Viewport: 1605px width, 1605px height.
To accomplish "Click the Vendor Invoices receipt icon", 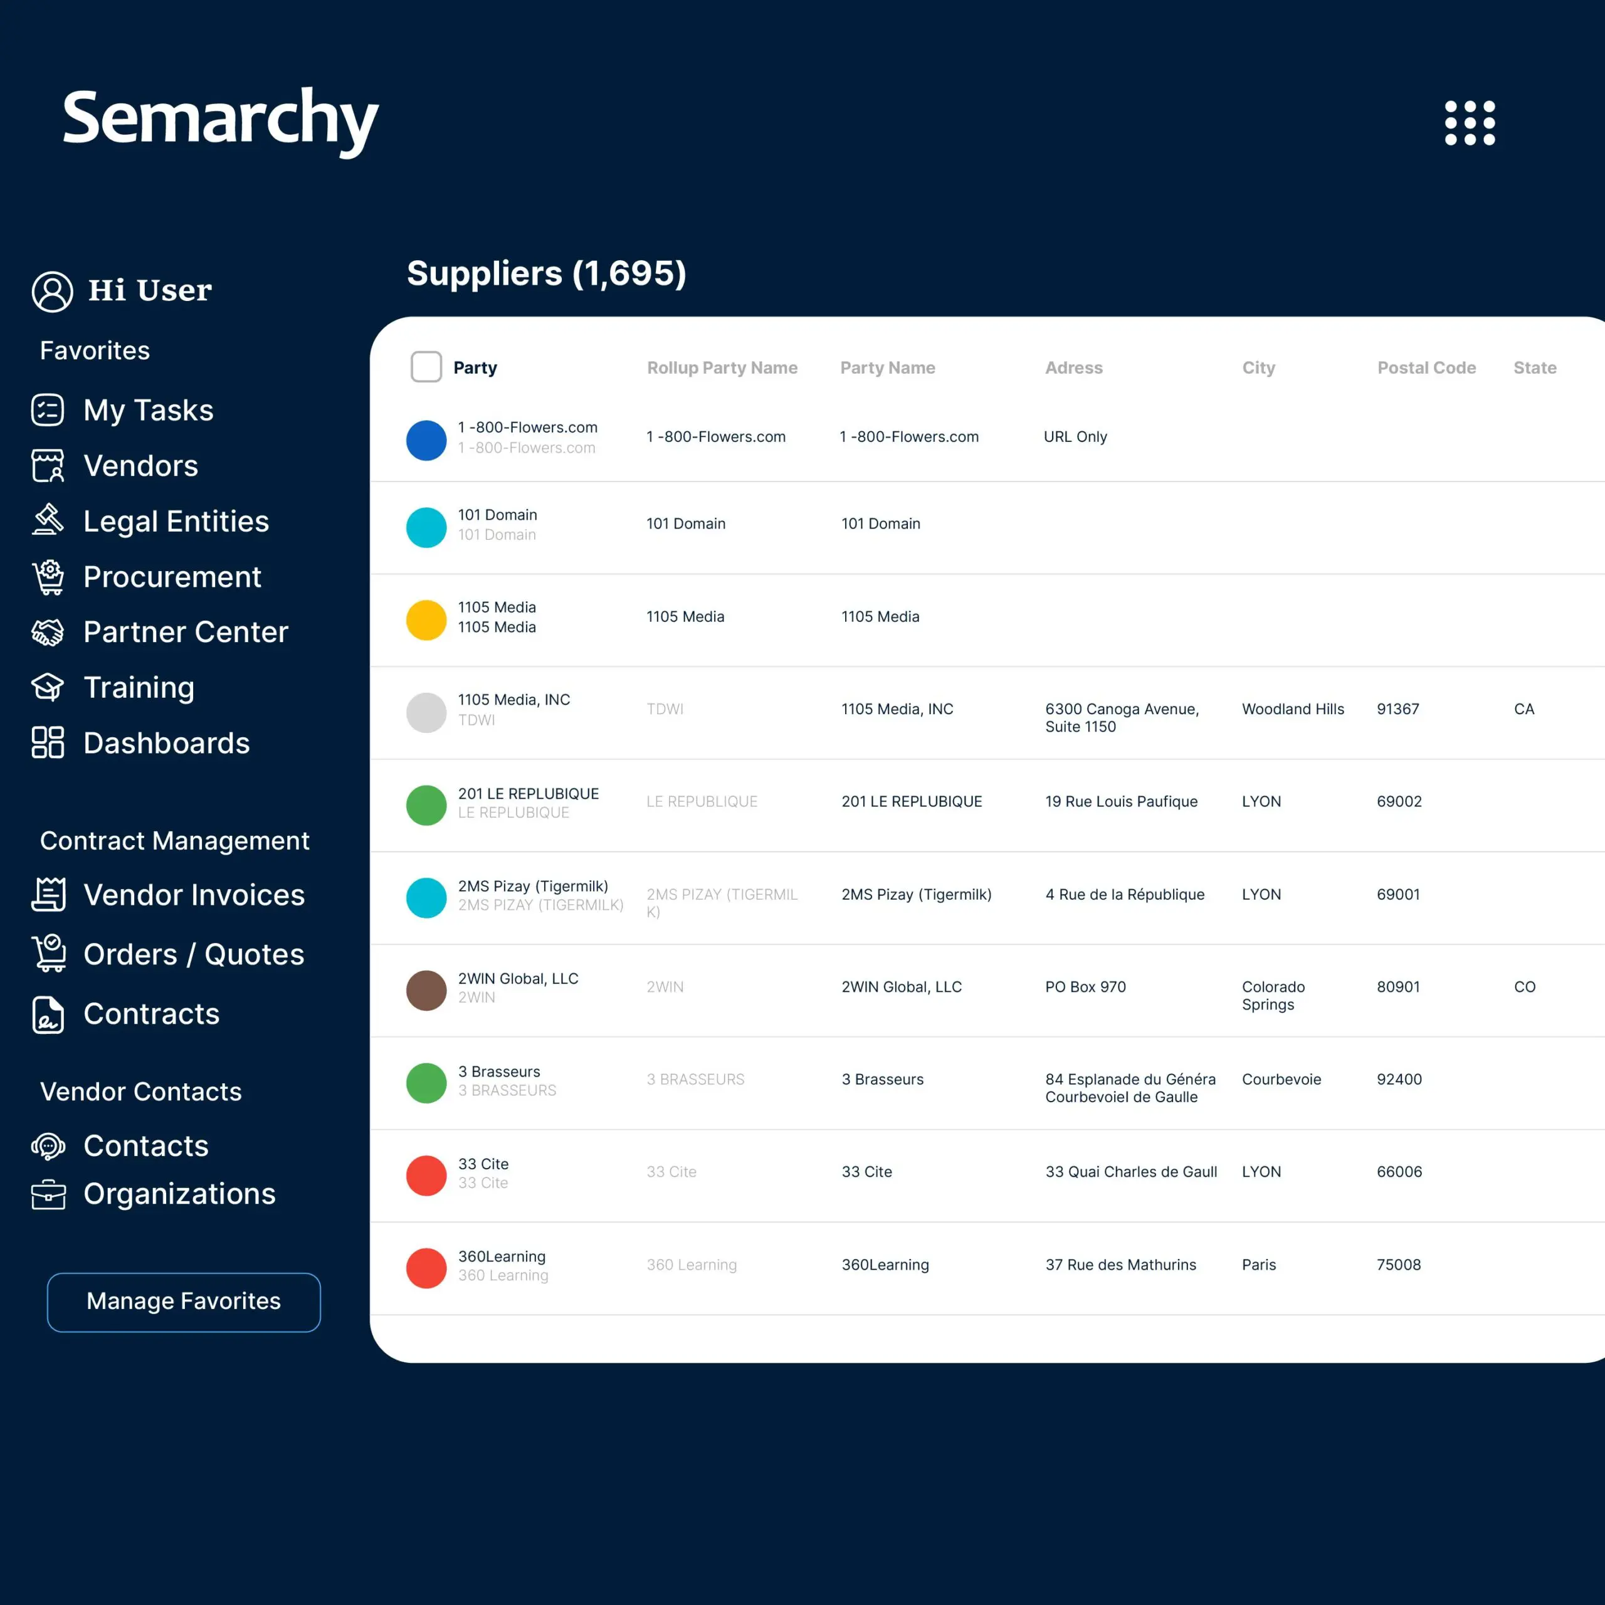I will coord(48,895).
